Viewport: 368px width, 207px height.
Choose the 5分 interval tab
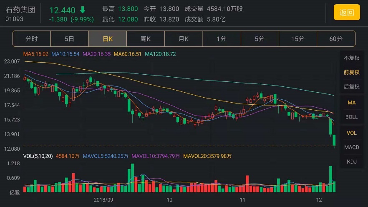tap(260, 39)
